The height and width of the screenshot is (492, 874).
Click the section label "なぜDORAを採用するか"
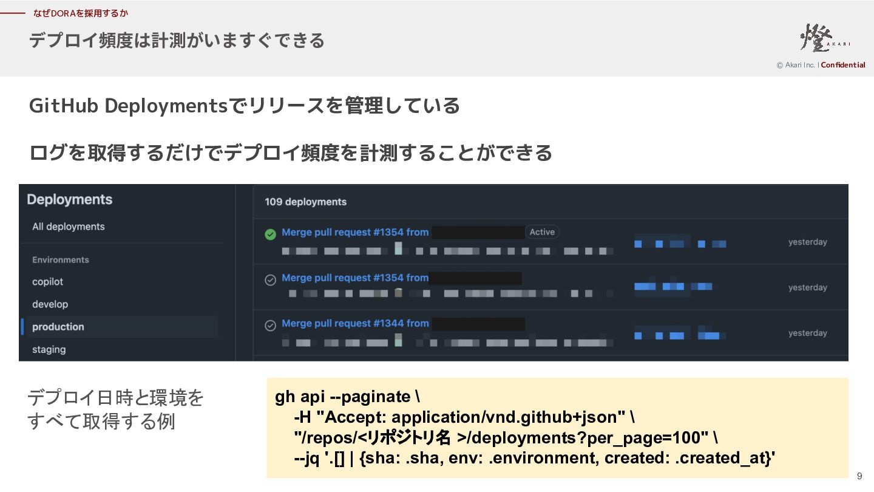(x=81, y=13)
